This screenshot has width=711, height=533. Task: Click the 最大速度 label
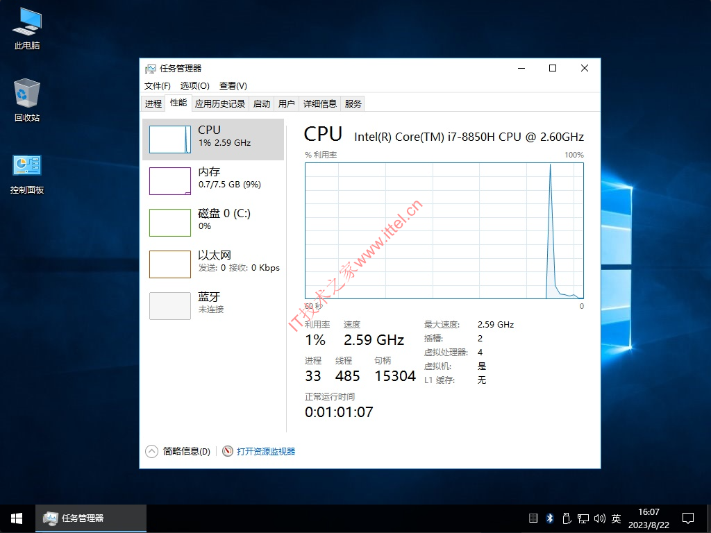[x=442, y=325]
